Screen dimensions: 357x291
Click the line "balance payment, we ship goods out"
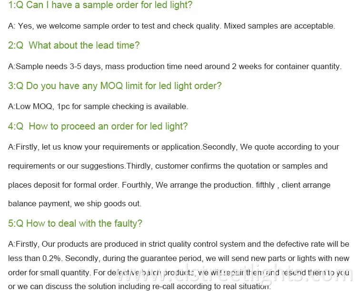click(x=75, y=204)
